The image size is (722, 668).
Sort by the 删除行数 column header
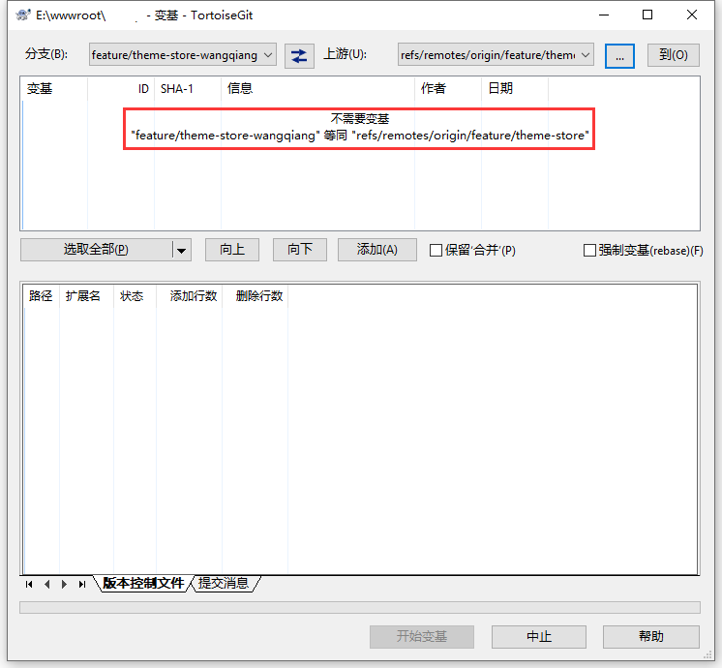tap(256, 296)
